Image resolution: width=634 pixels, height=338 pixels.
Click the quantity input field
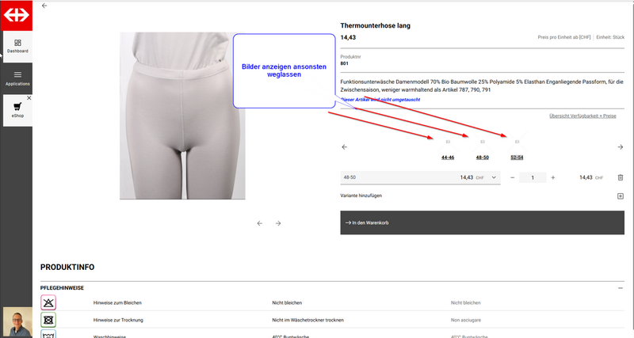[x=533, y=177]
